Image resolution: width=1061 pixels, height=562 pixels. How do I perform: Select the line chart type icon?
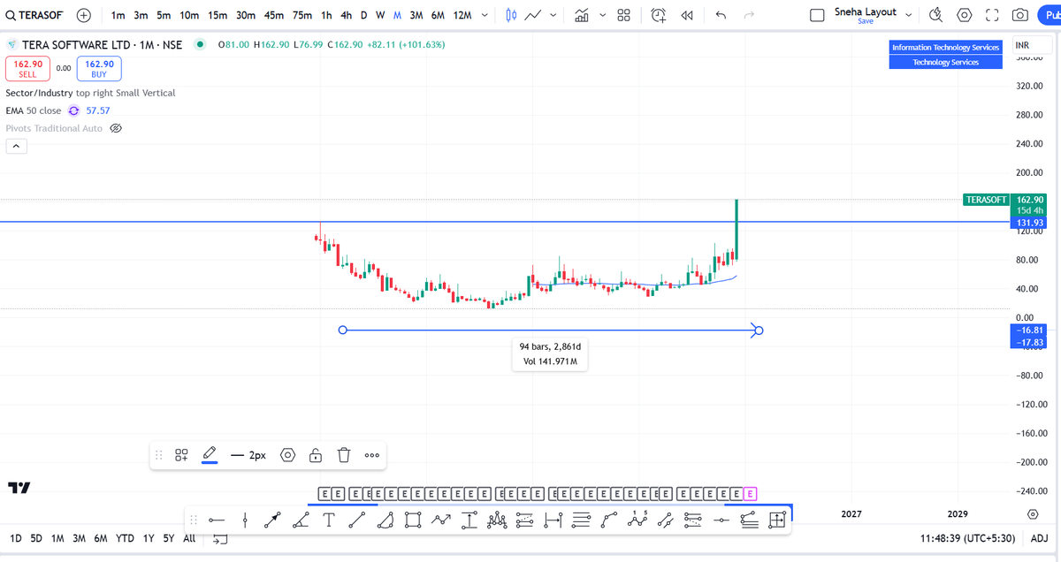click(533, 16)
